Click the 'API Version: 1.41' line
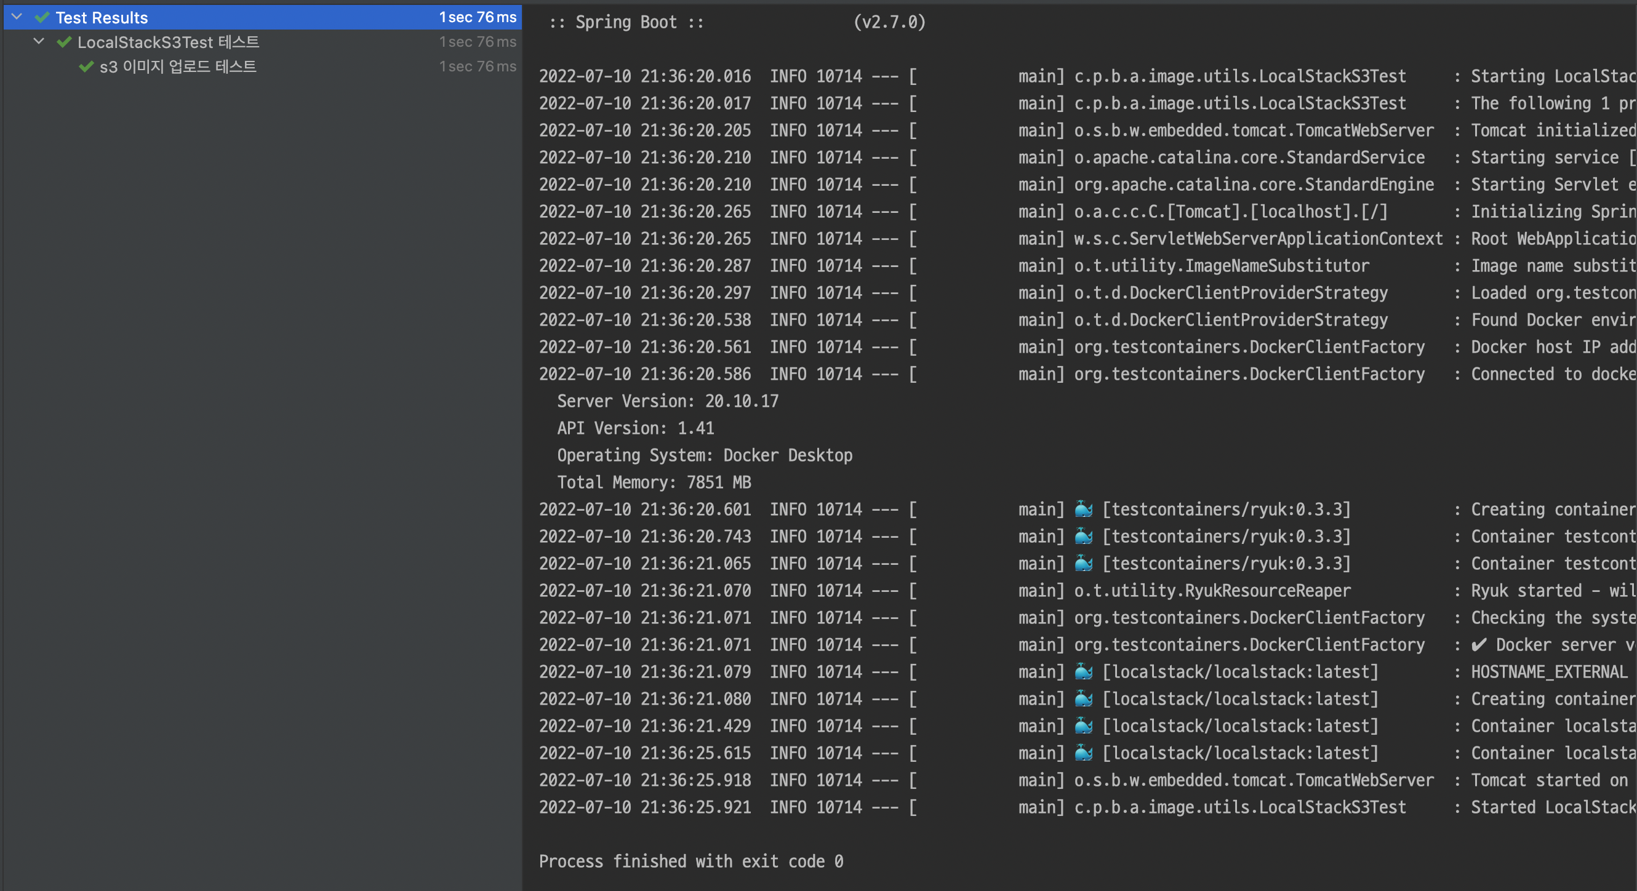Viewport: 1637px width, 891px height. click(636, 428)
